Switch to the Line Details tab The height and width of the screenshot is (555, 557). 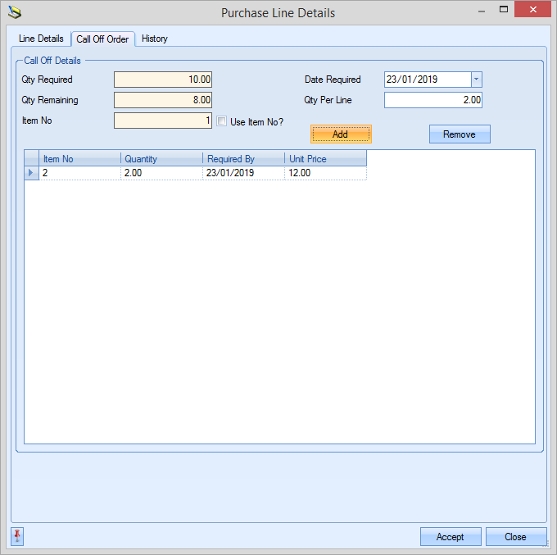point(41,39)
